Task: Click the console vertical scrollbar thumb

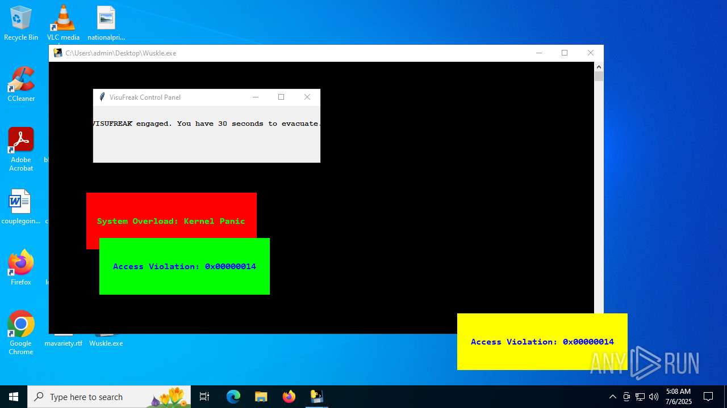Action: [x=599, y=76]
